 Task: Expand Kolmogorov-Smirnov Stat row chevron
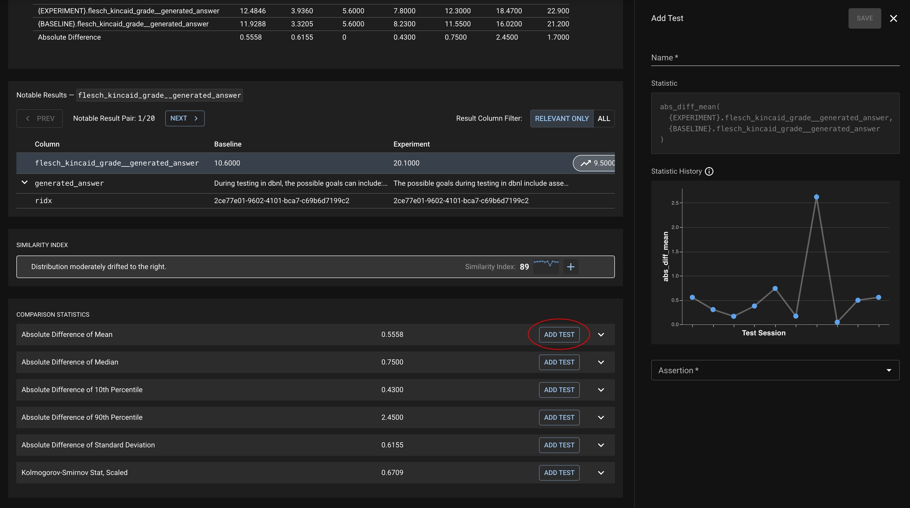tap(601, 473)
